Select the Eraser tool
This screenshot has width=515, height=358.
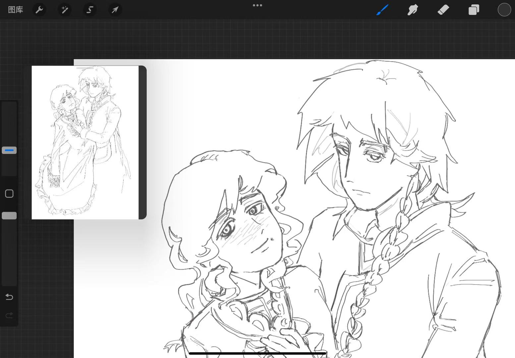pyautogui.click(x=443, y=10)
